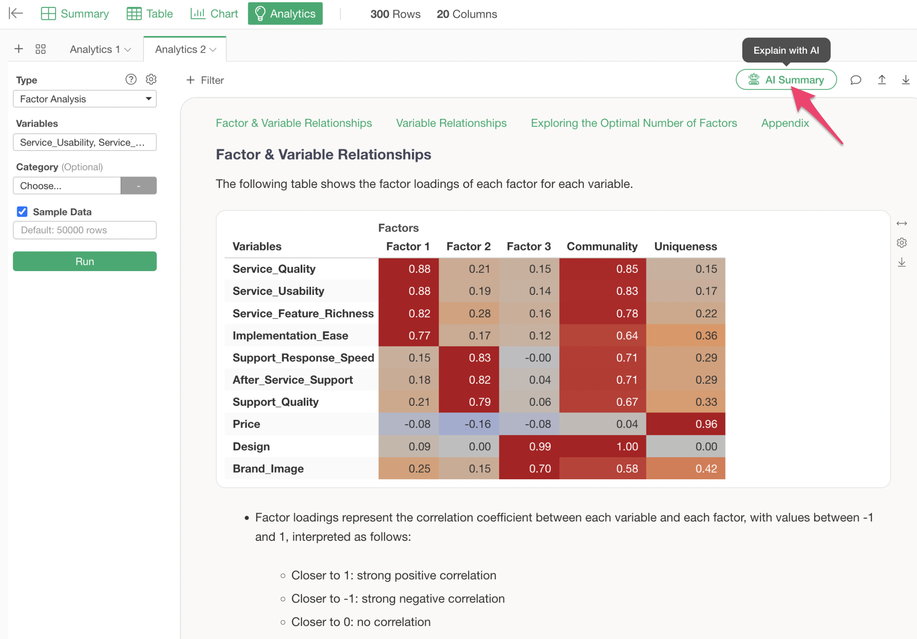This screenshot has width=917, height=639.
Task: Download the factor table with its download icon
Action: (902, 262)
